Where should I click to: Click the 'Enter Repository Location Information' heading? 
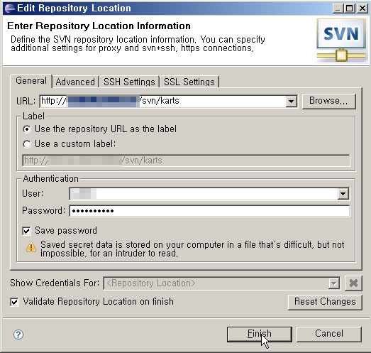click(x=99, y=26)
